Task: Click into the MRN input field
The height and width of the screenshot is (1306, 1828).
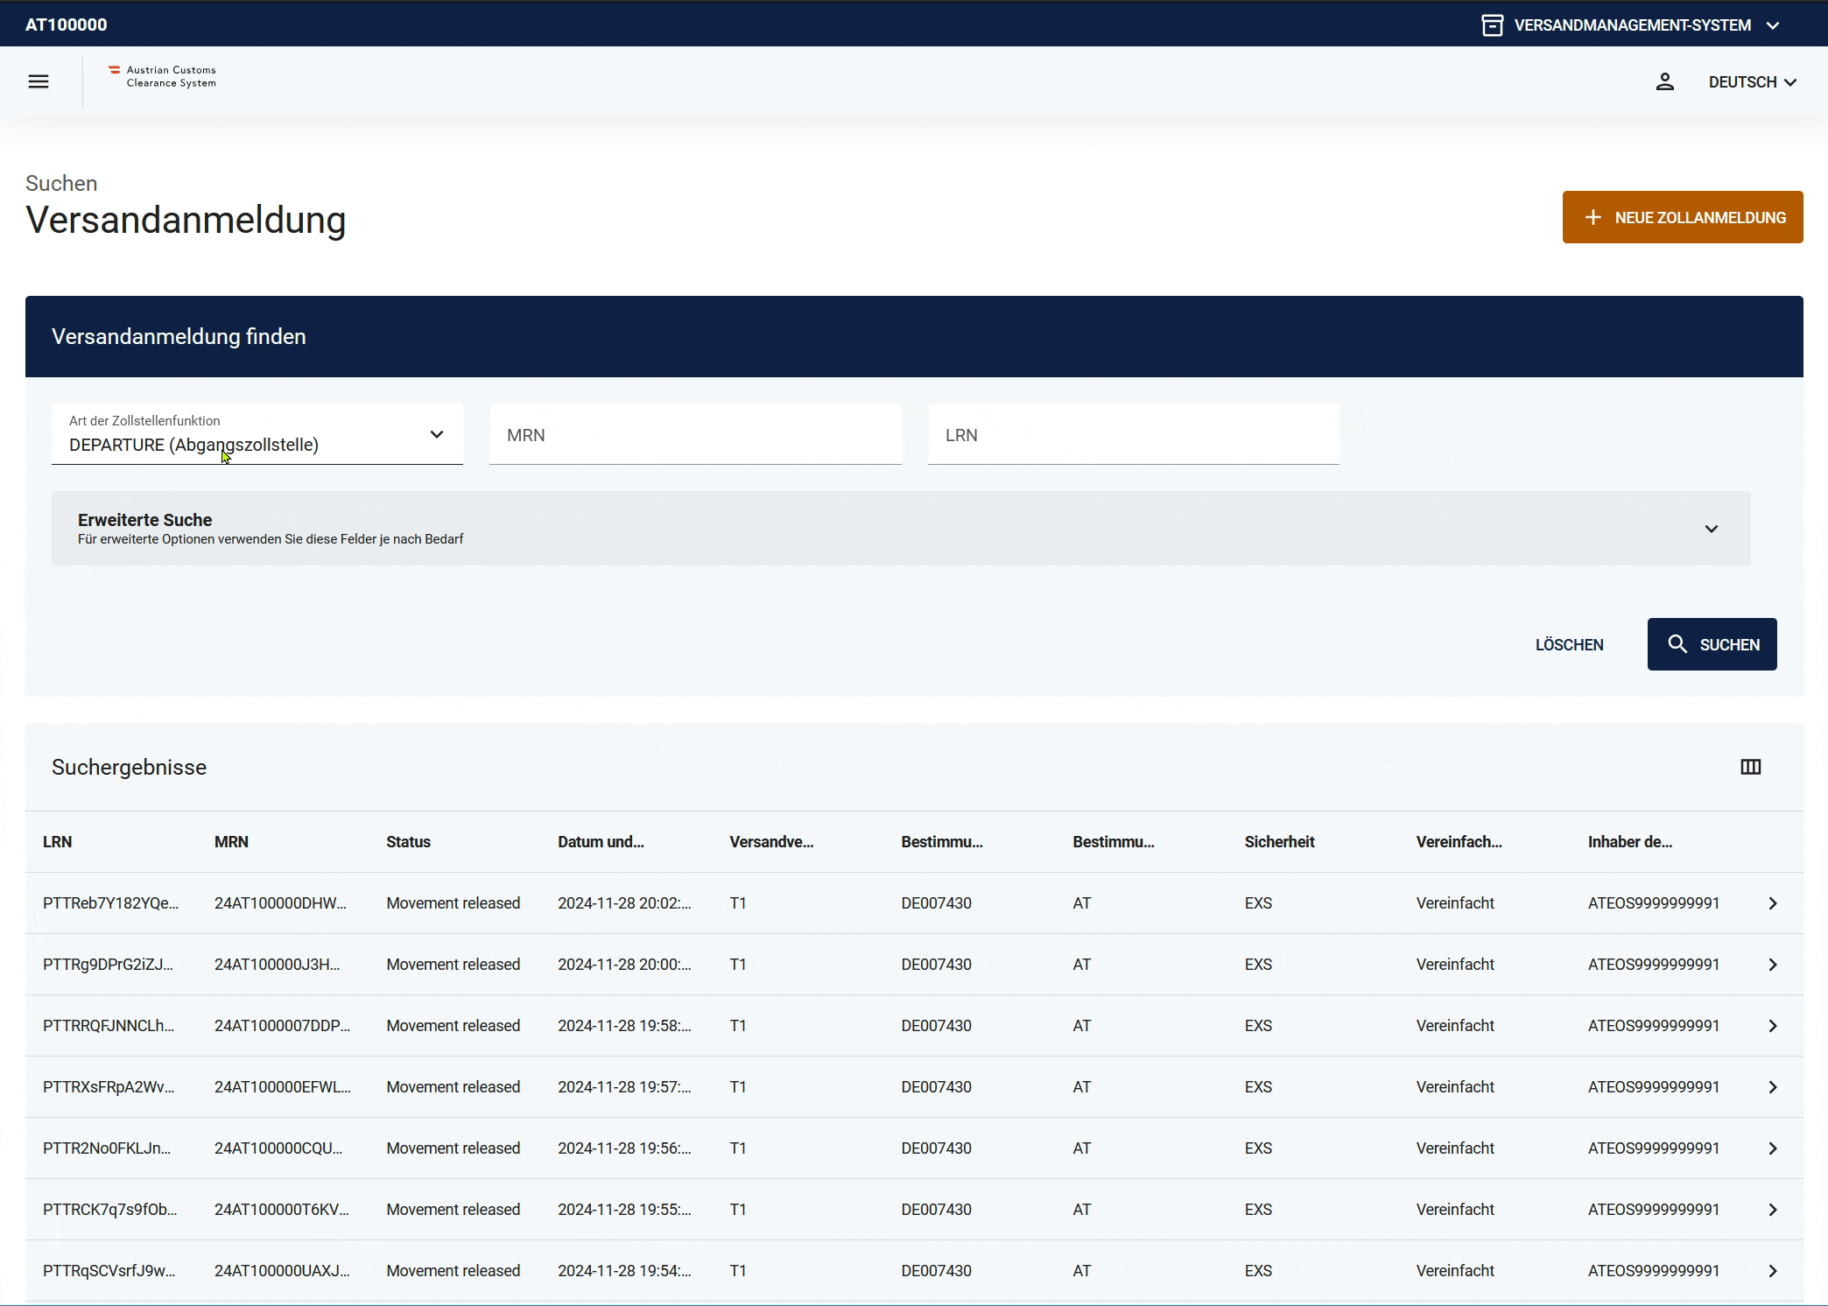Action: coord(695,435)
